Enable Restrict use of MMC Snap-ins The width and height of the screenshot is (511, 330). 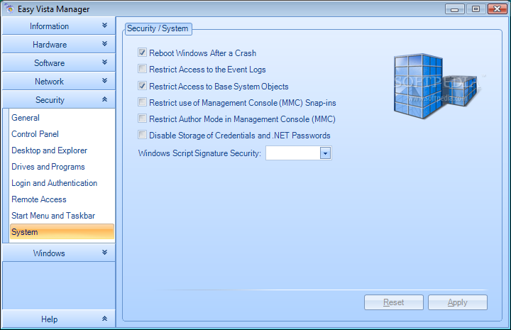coord(142,102)
